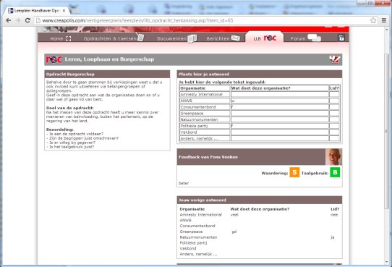Click the red-white icon at header right
This screenshot has width=392, height=267.
(335, 59)
